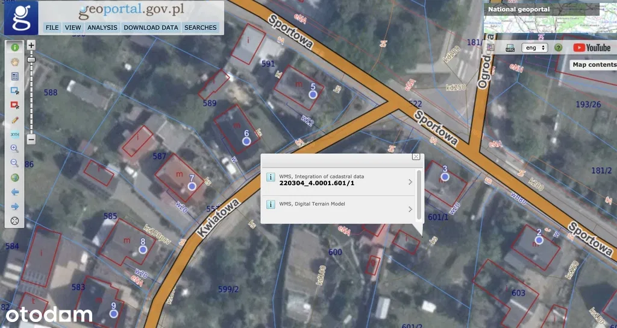Choose the pencil drawing tool
The width and height of the screenshot is (617, 328).
pos(15,119)
